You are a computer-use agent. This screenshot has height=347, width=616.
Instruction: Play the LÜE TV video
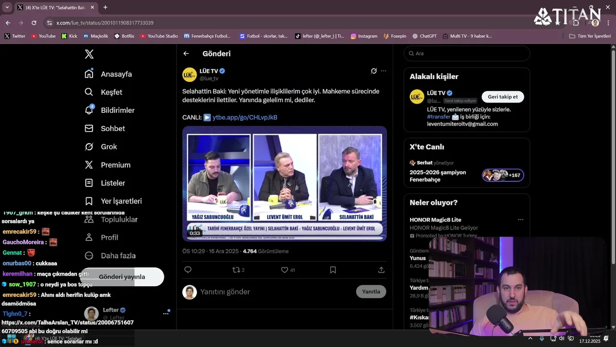(284, 183)
